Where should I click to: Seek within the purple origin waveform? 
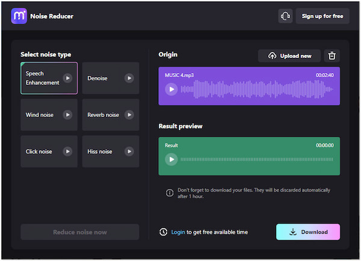pyautogui.click(x=257, y=89)
